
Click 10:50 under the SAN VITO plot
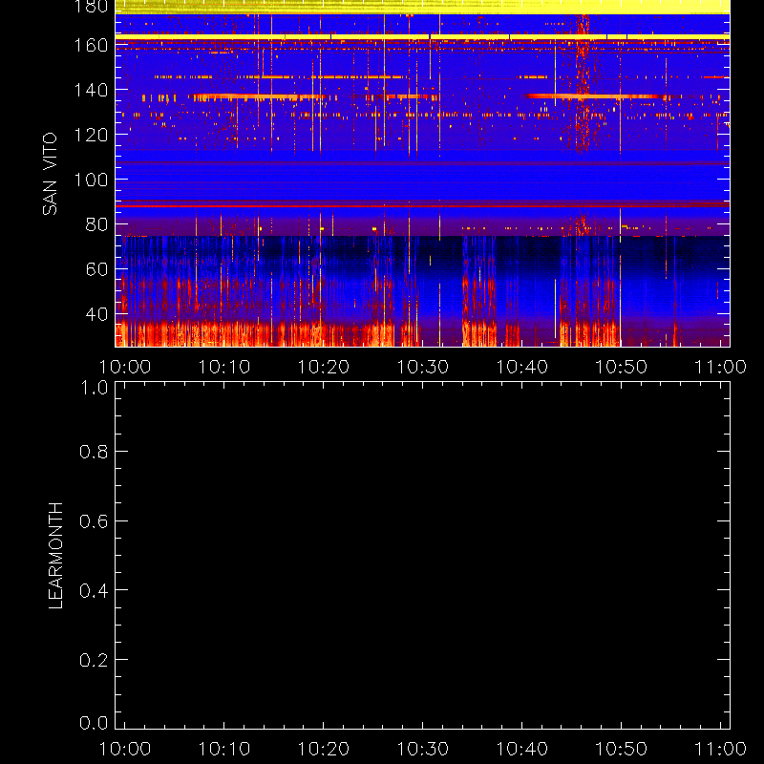pos(622,367)
